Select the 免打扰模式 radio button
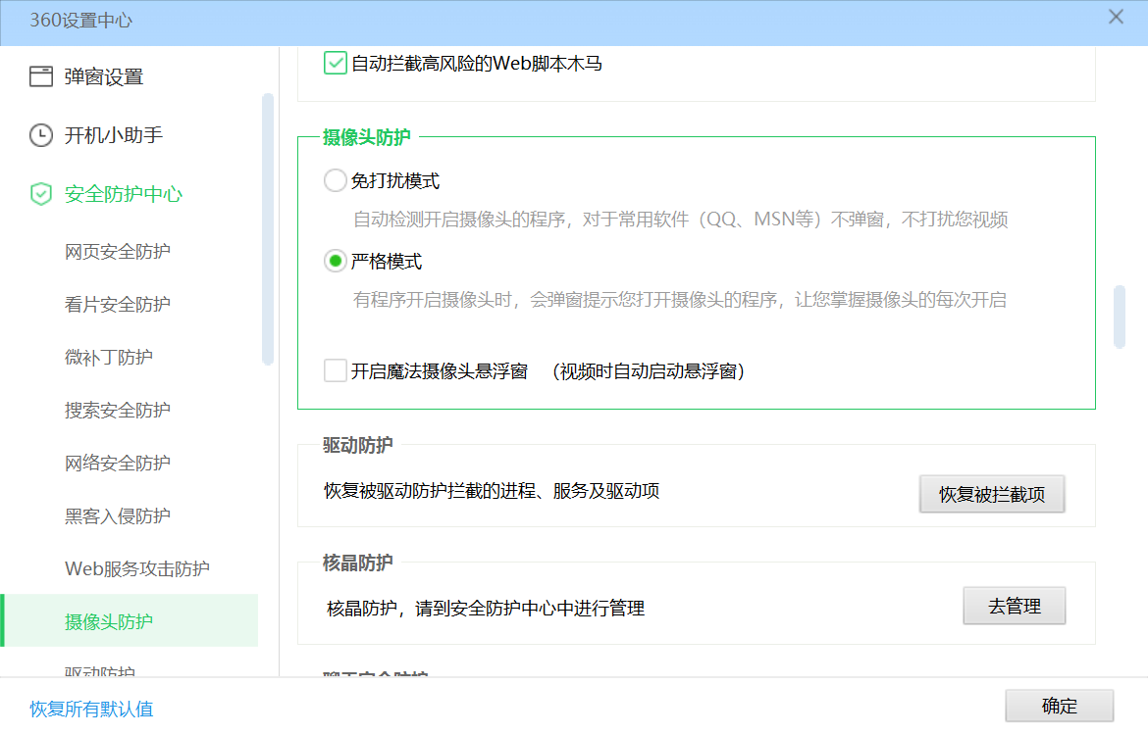 pyautogui.click(x=336, y=180)
